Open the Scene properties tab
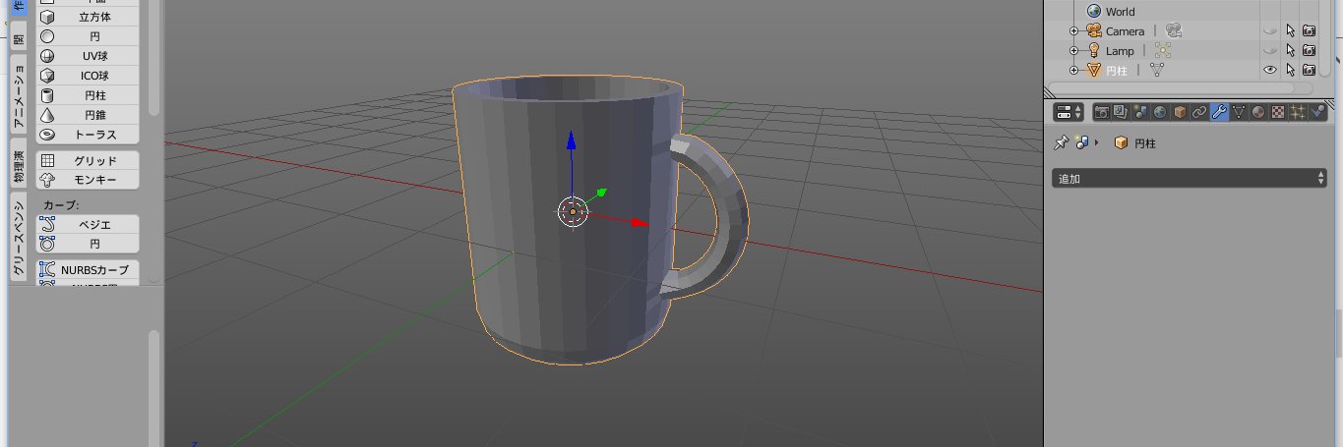1343x447 pixels. point(1141,112)
